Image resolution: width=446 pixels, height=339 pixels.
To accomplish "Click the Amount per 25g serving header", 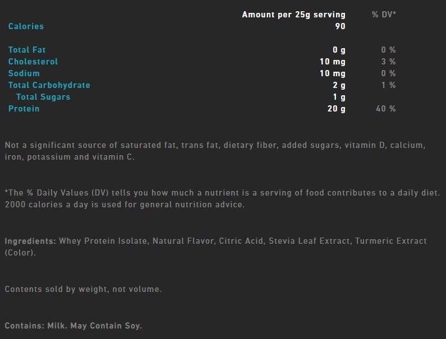I will coord(293,15).
